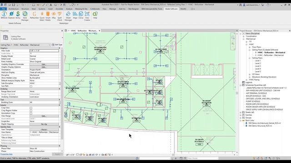The width and height of the screenshot is (291, 163).
Task: Click the ceiling plan type thumbnail in Properties
Action: [x=5, y=38]
